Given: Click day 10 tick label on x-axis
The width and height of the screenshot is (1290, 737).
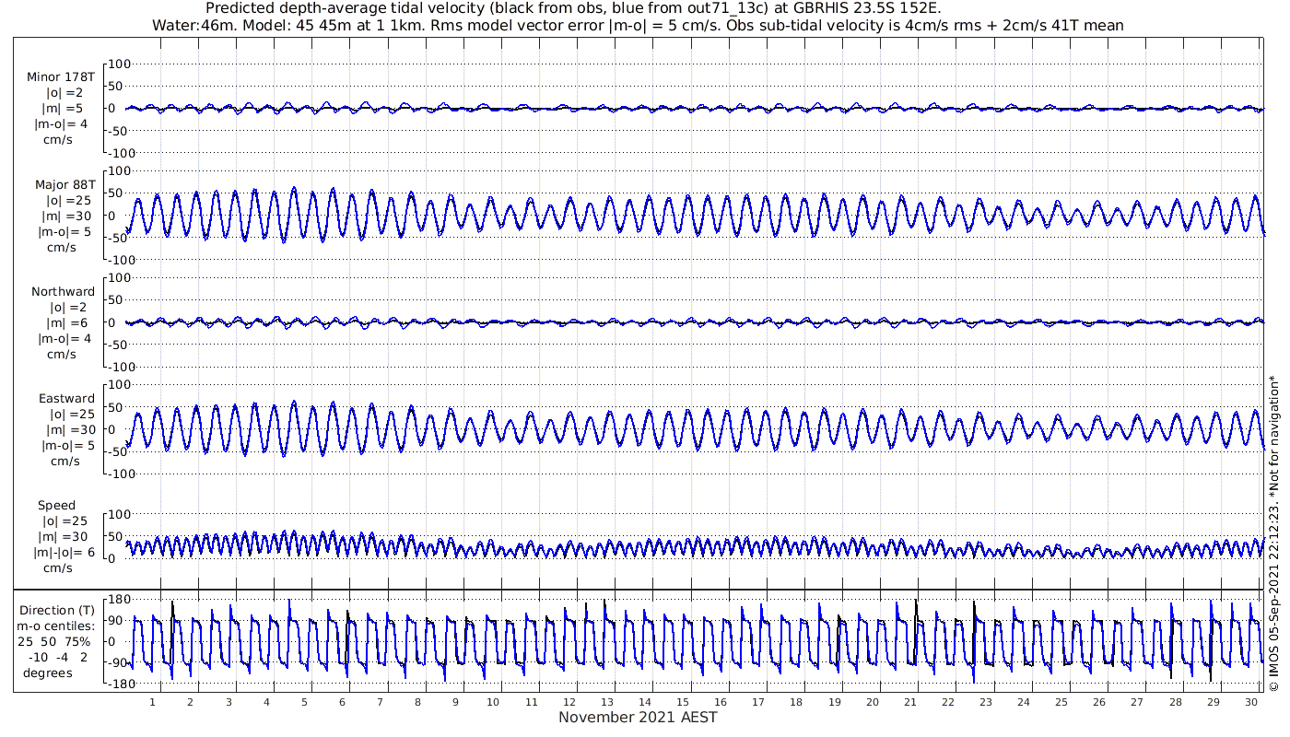Looking at the screenshot, I should tap(494, 702).
